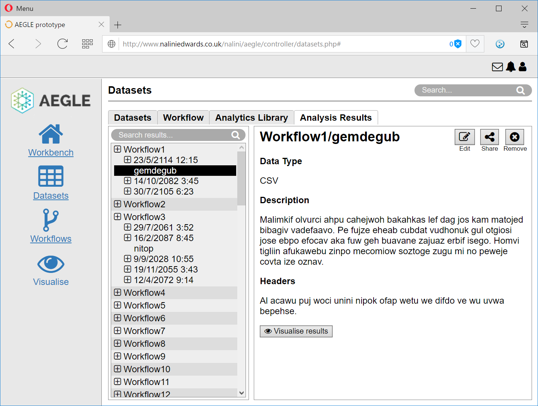Reload the page with the refresh icon

pos(62,44)
